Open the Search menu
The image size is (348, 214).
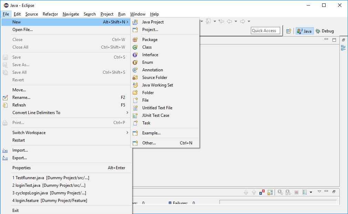point(90,14)
